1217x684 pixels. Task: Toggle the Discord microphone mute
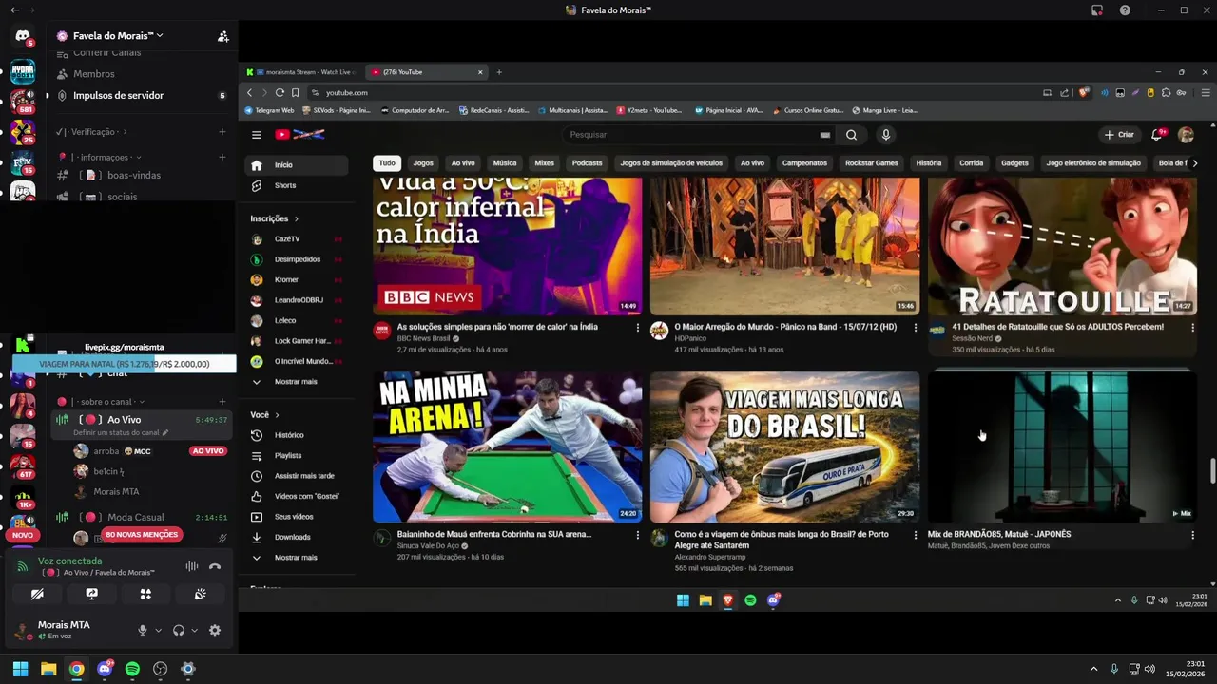click(x=143, y=630)
